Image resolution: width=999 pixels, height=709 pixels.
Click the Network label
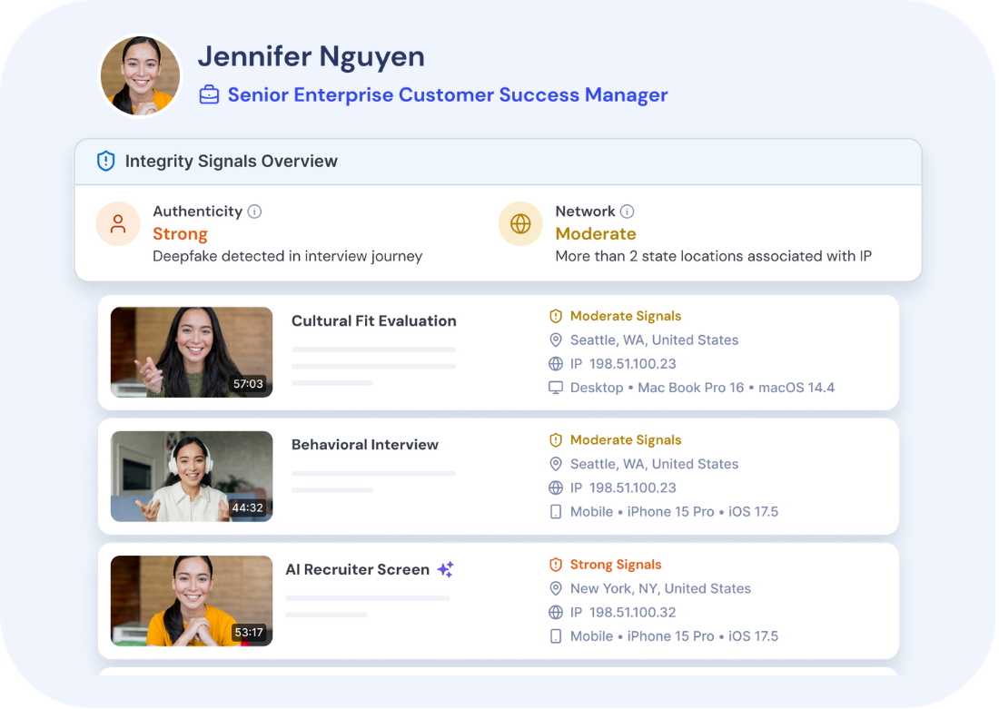(x=585, y=212)
